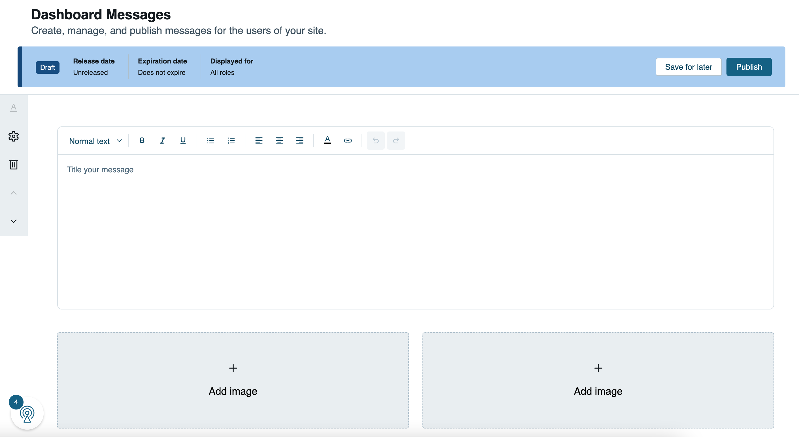Open the message settings gear
The image size is (799, 437).
14,136
